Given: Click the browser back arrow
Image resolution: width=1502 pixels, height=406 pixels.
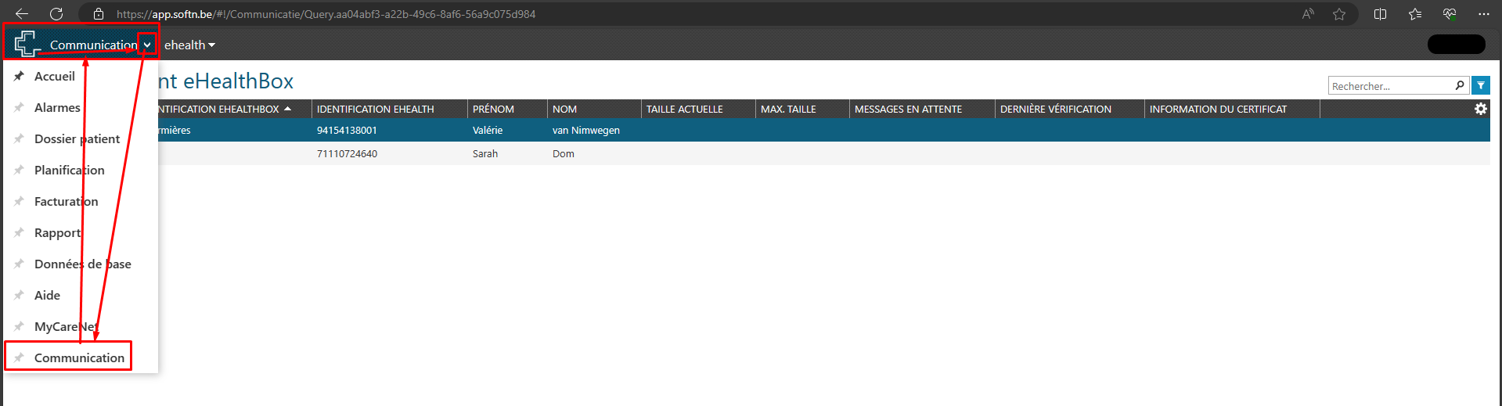Looking at the screenshot, I should click(x=22, y=14).
